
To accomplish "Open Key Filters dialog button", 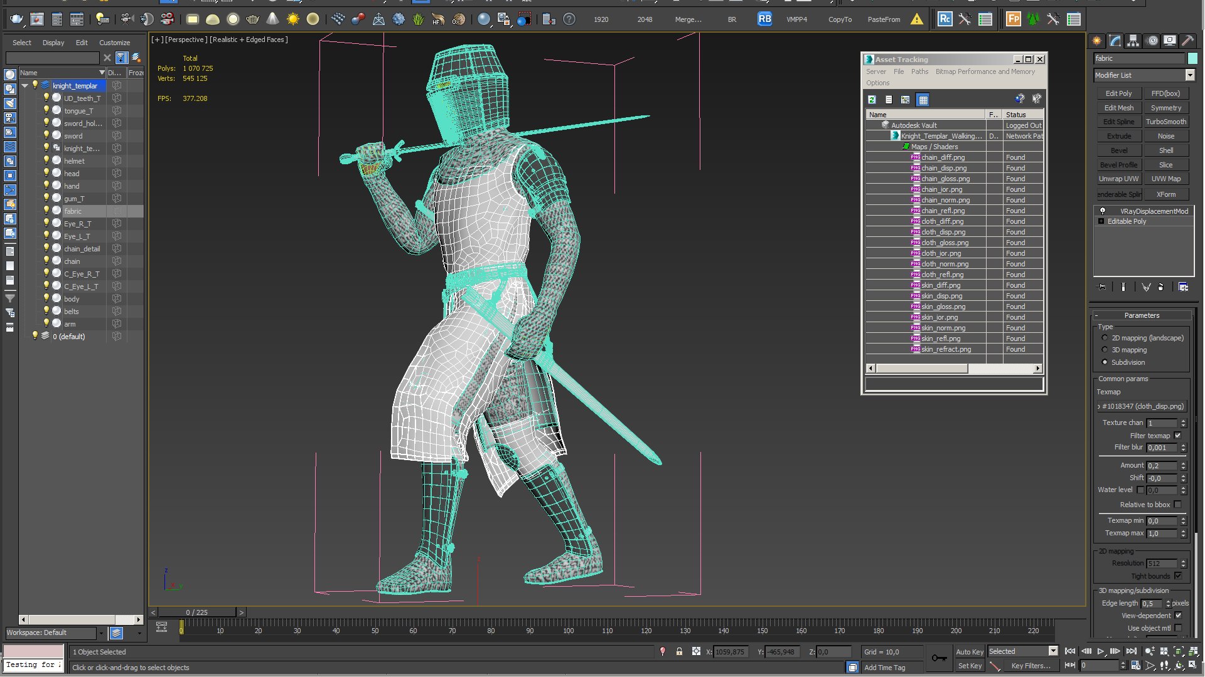I will tap(1031, 666).
